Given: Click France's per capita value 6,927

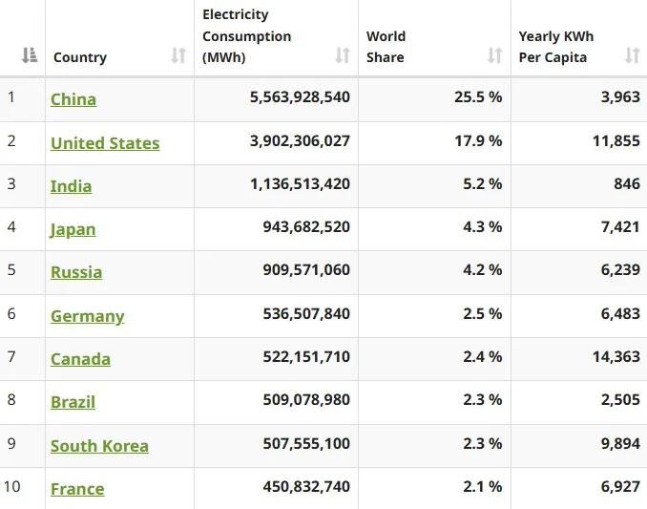Looking at the screenshot, I should pos(620,486).
